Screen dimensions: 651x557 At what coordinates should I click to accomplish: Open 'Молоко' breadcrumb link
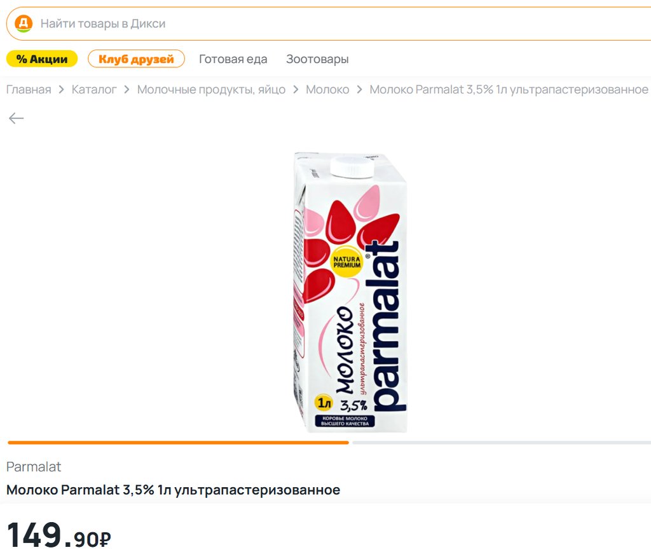pos(327,90)
